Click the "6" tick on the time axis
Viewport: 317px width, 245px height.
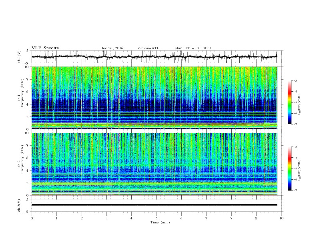(x=181, y=218)
